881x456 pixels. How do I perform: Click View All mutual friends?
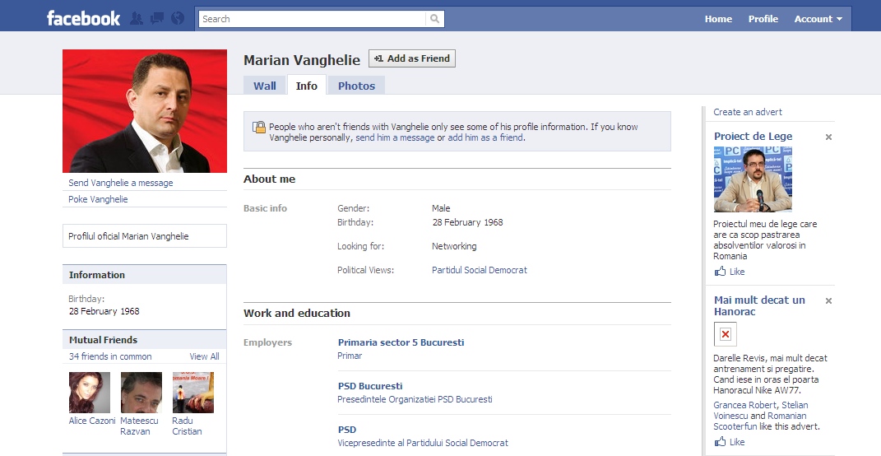click(x=205, y=356)
